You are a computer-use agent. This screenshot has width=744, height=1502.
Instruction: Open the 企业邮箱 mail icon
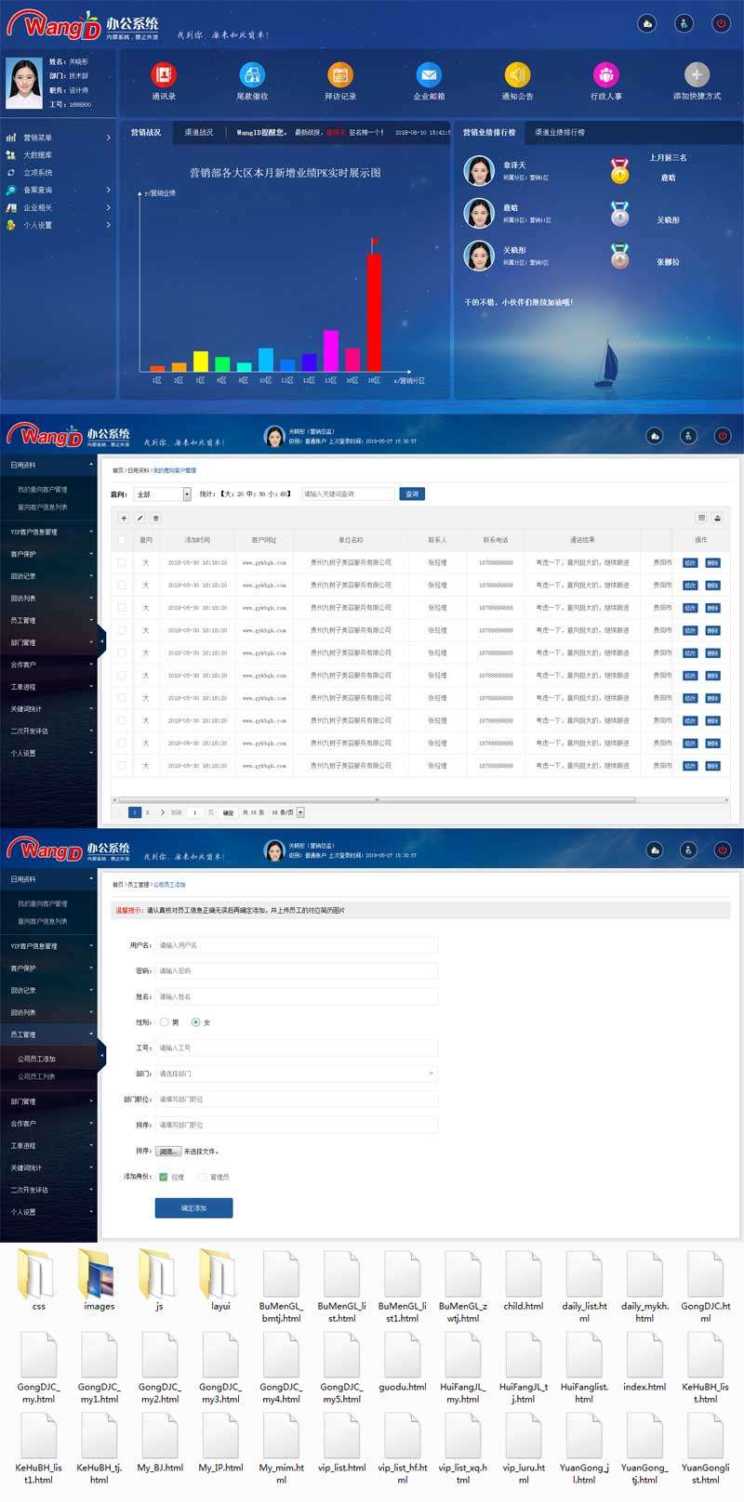pos(429,74)
